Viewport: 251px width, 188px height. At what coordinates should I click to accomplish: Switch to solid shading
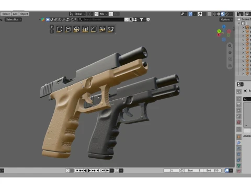click(219, 14)
